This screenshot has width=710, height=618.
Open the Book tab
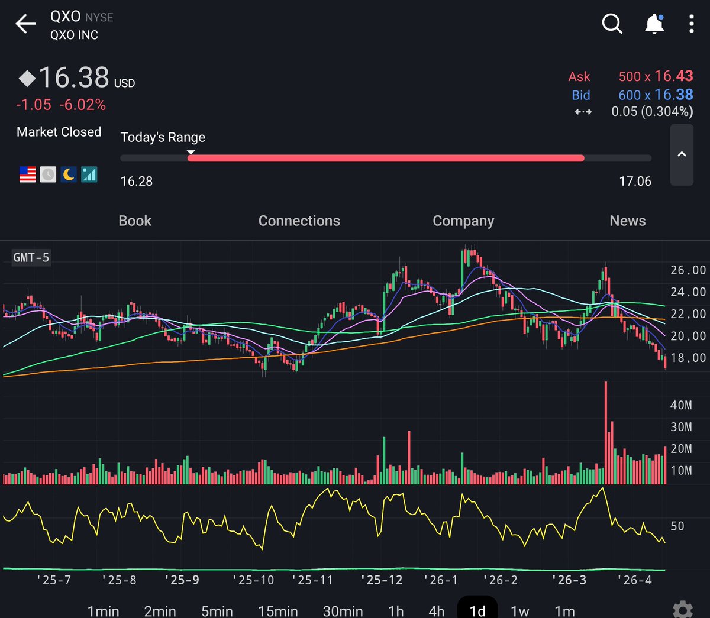135,221
